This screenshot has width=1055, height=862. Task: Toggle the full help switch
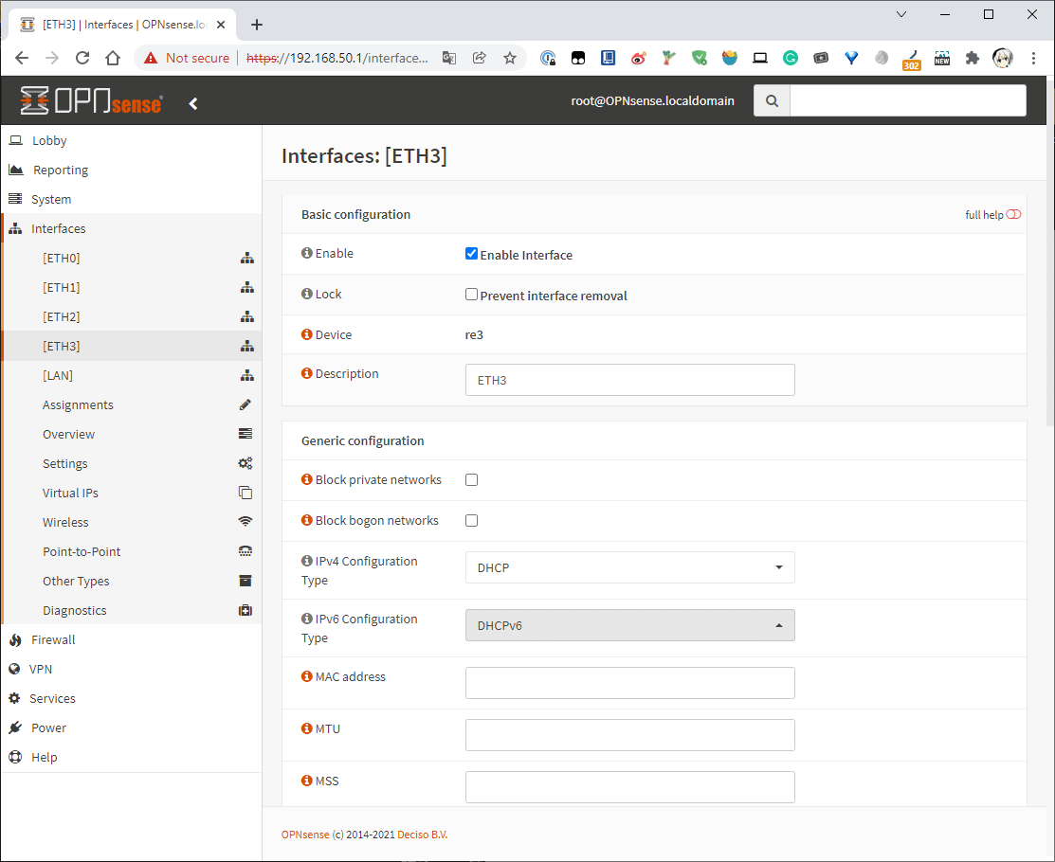tap(1013, 215)
